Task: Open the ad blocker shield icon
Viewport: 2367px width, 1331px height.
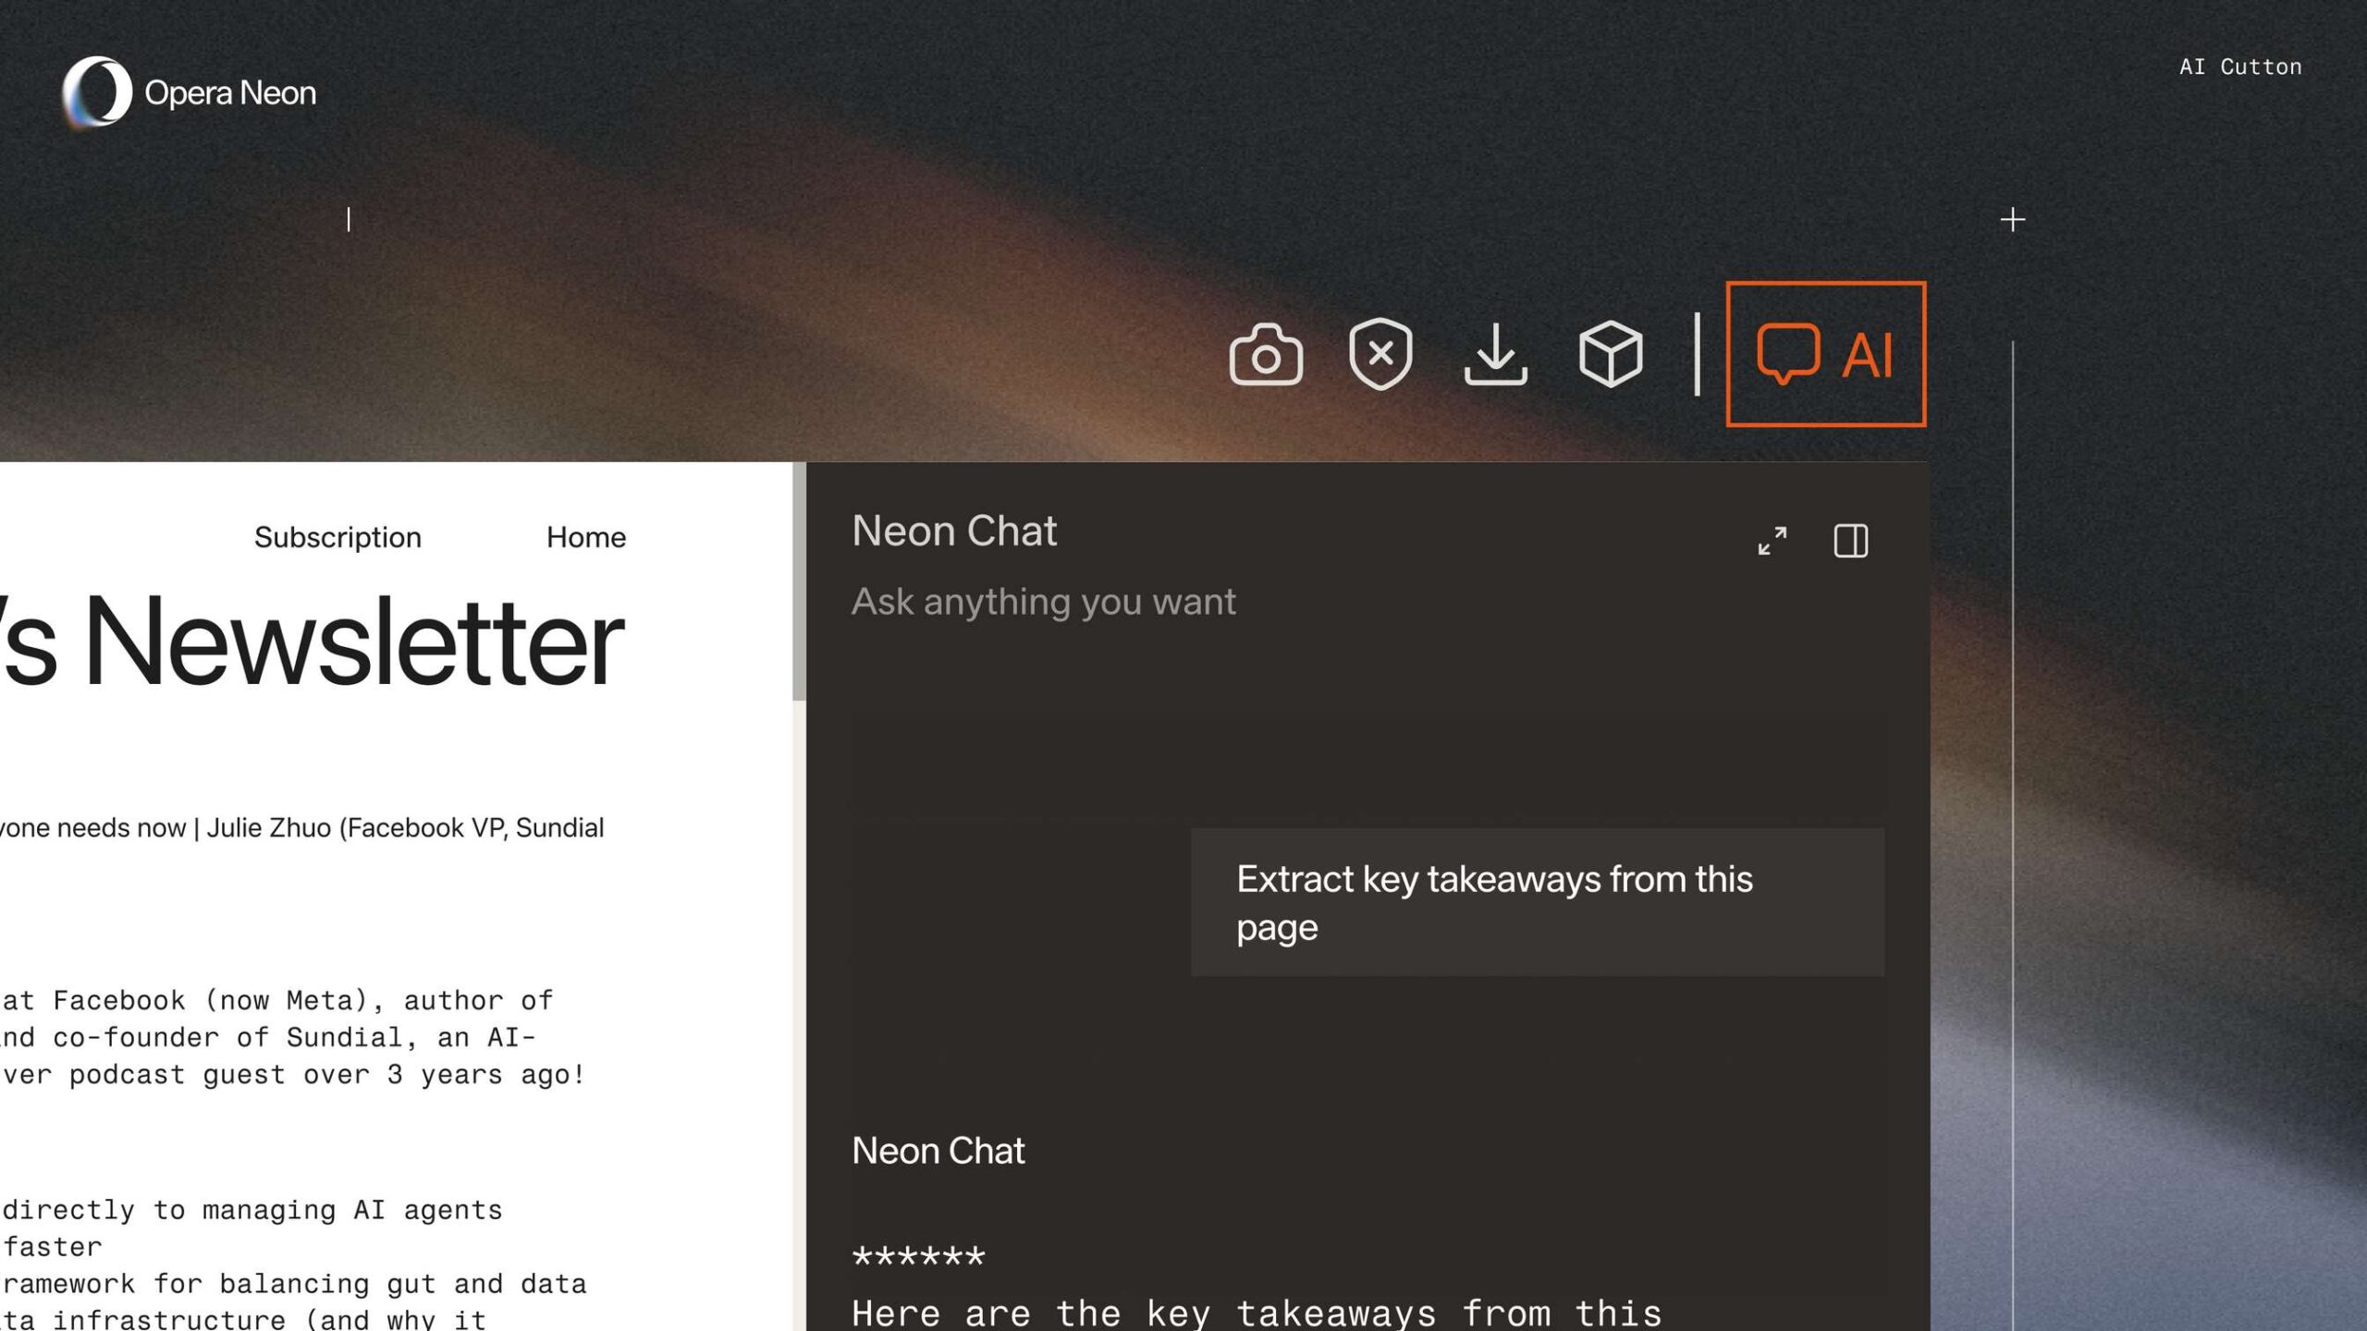Action: tap(1380, 354)
